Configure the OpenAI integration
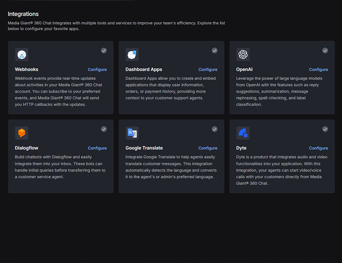The width and height of the screenshot is (342, 263). tap(318, 70)
